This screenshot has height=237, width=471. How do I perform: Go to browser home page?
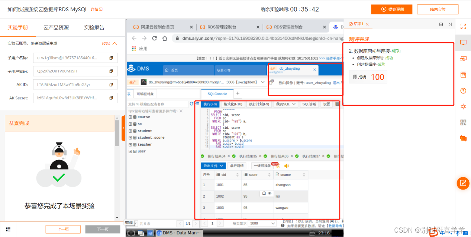[165, 38]
